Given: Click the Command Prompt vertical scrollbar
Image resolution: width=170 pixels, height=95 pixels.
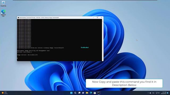Looking at the screenshot, I should 103,40.
